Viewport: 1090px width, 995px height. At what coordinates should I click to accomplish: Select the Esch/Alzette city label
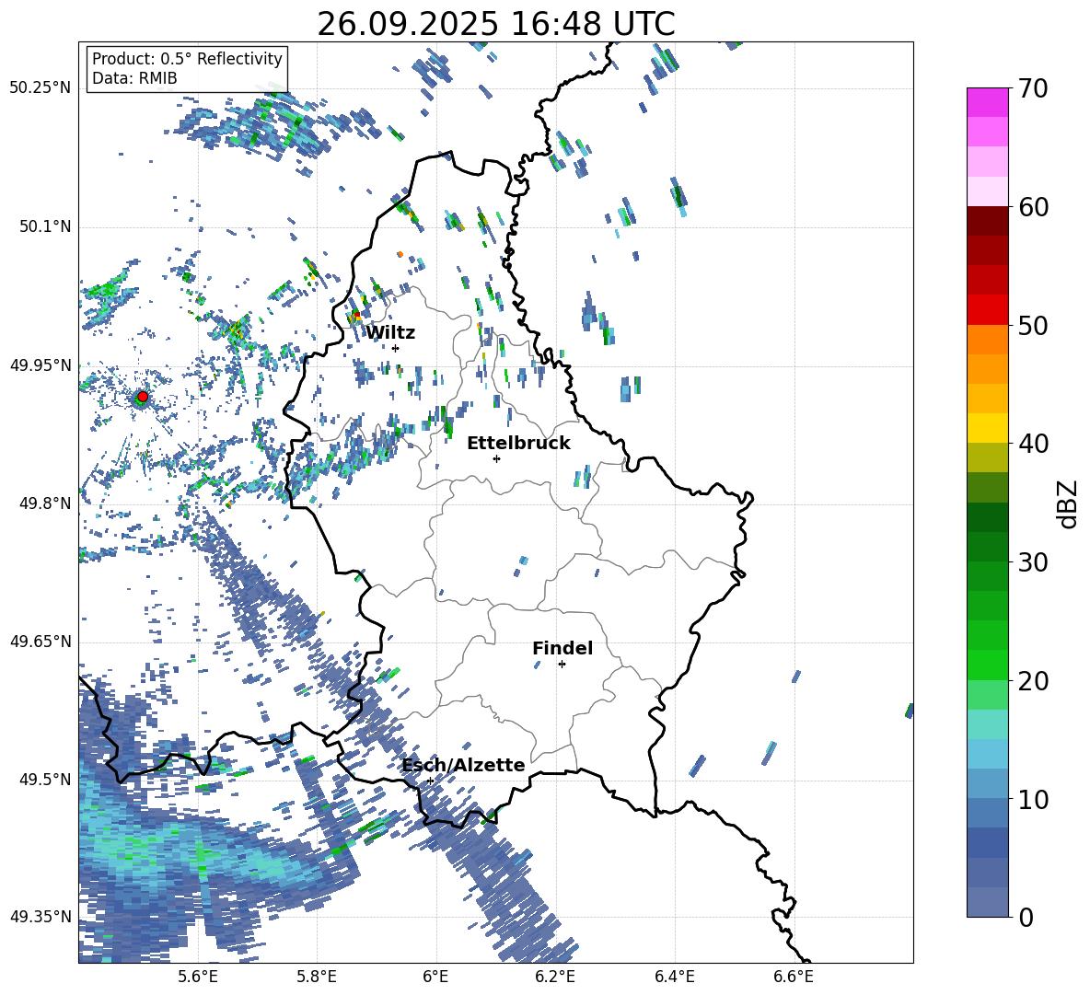pos(464,765)
